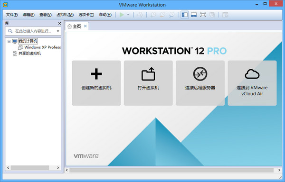Open the power options dropdown arrow
This screenshot has height=182, width=285.
tap(128, 15)
